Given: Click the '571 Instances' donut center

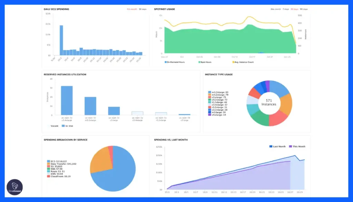Looking at the screenshot, I should 269,103.
